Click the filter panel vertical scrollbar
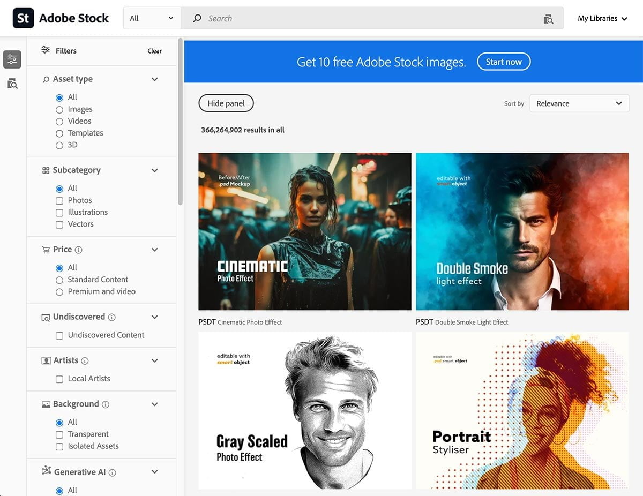The image size is (643, 496). tap(181, 122)
